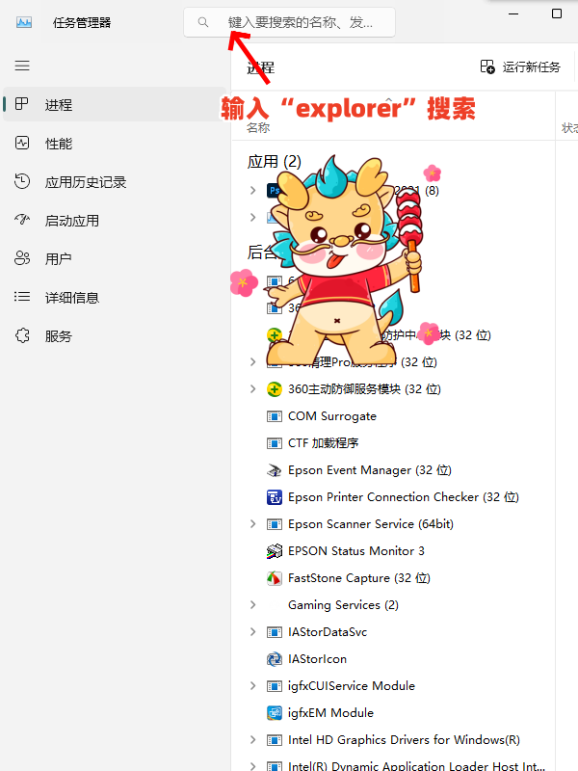This screenshot has height=771, width=578.
Task: Click the 启动应用 gauge icon
Action: [x=22, y=220]
